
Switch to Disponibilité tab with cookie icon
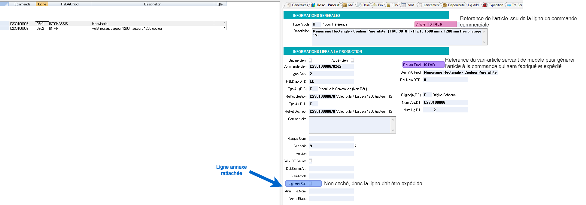tap(454, 5)
